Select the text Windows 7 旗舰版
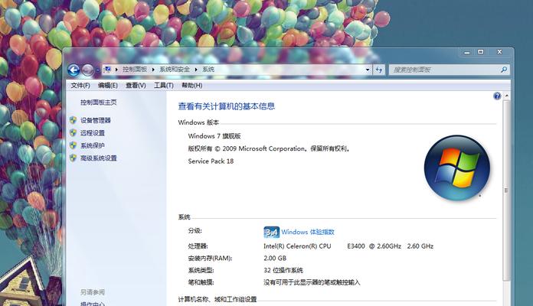533x306 pixels. click(214, 136)
